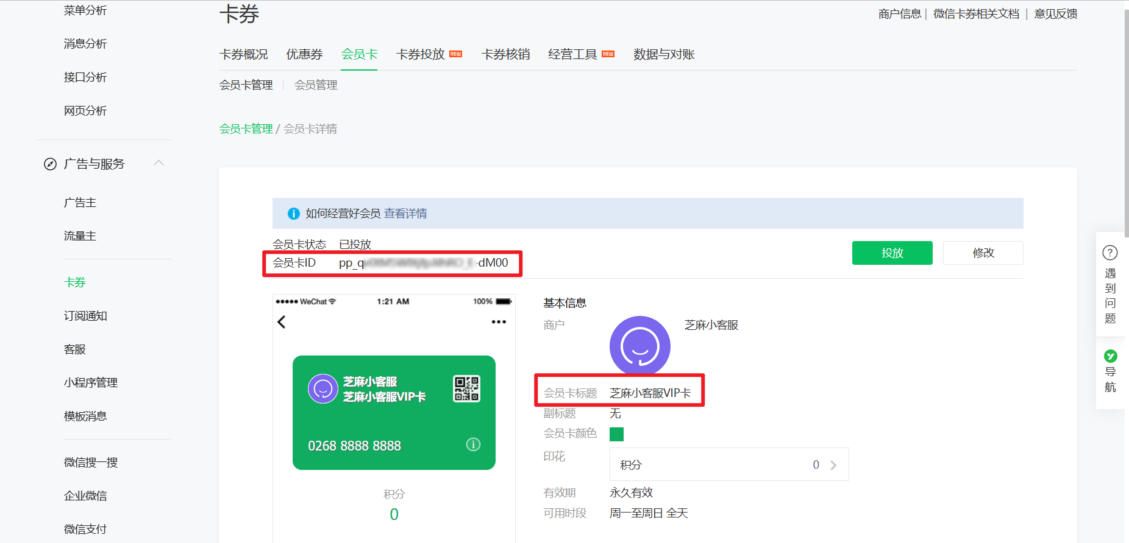Collapse the 广告与服务 section chevron
Image resolution: width=1129 pixels, height=543 pixels.
coord(159,163)
